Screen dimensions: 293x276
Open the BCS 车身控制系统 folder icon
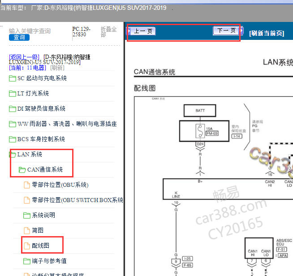point(13,139)
